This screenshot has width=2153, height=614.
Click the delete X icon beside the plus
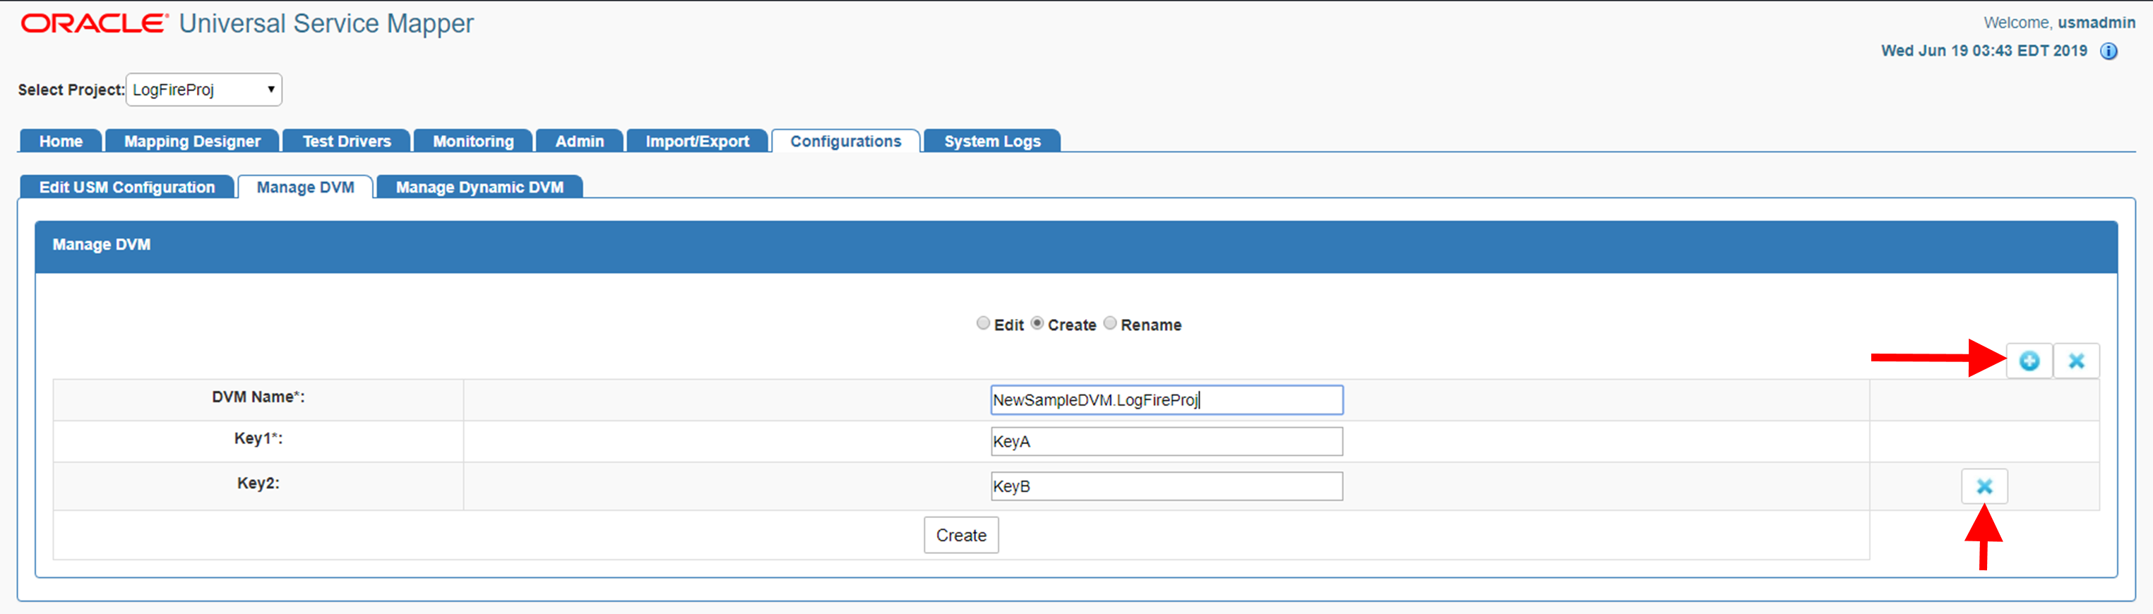click(2076, 361)
